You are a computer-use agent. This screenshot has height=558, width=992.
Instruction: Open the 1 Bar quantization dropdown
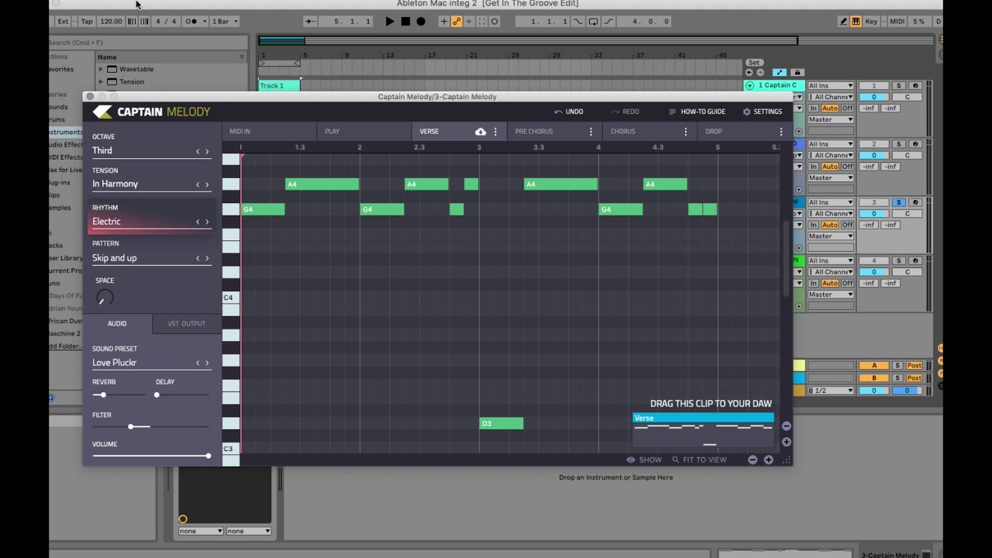pos(225,21)
